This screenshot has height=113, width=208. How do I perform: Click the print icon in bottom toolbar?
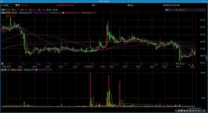click(x=185, y=111)
